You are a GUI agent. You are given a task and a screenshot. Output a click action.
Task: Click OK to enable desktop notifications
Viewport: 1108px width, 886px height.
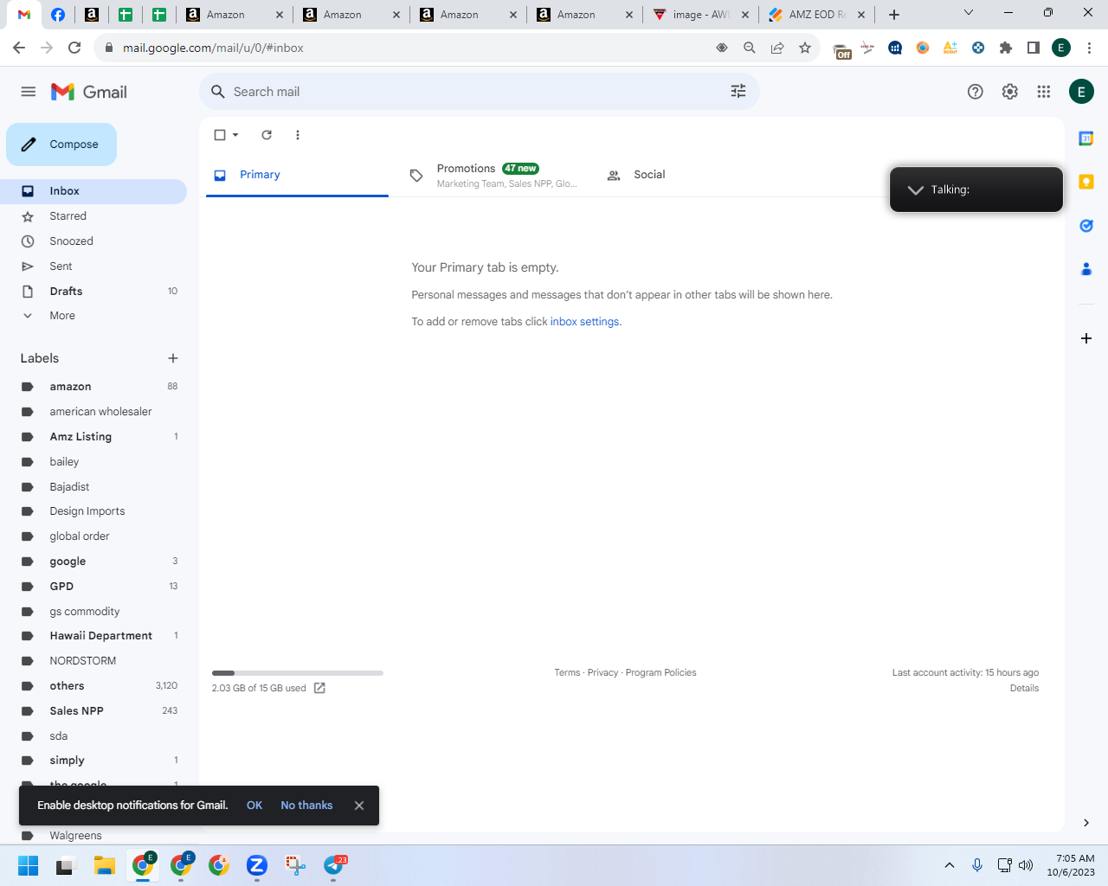coord(254,806)
